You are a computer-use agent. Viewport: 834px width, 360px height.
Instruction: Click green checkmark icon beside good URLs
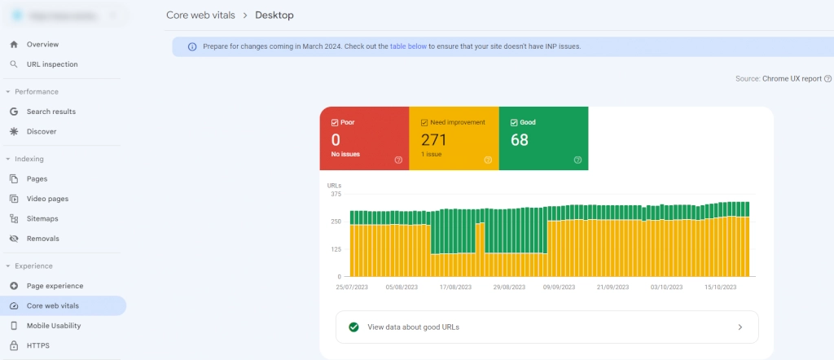(353, 327)
